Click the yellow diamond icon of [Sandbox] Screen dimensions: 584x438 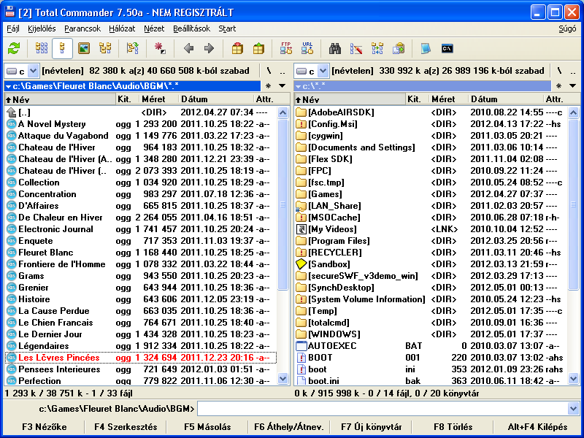301,264
